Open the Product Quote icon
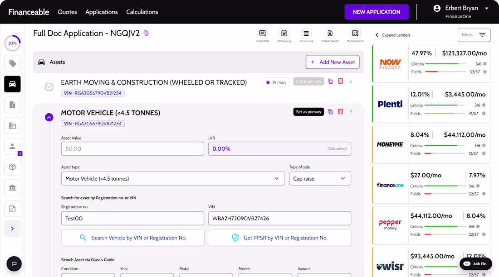This screenshot has height=277, width=499. tap(330, 33)
